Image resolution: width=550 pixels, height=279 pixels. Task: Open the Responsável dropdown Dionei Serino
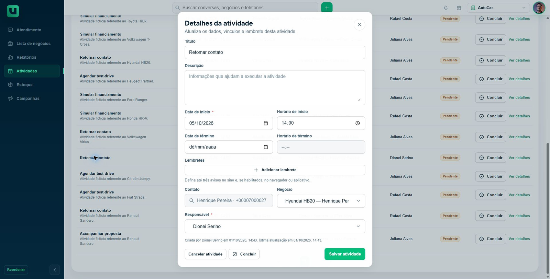coord(275,226)
